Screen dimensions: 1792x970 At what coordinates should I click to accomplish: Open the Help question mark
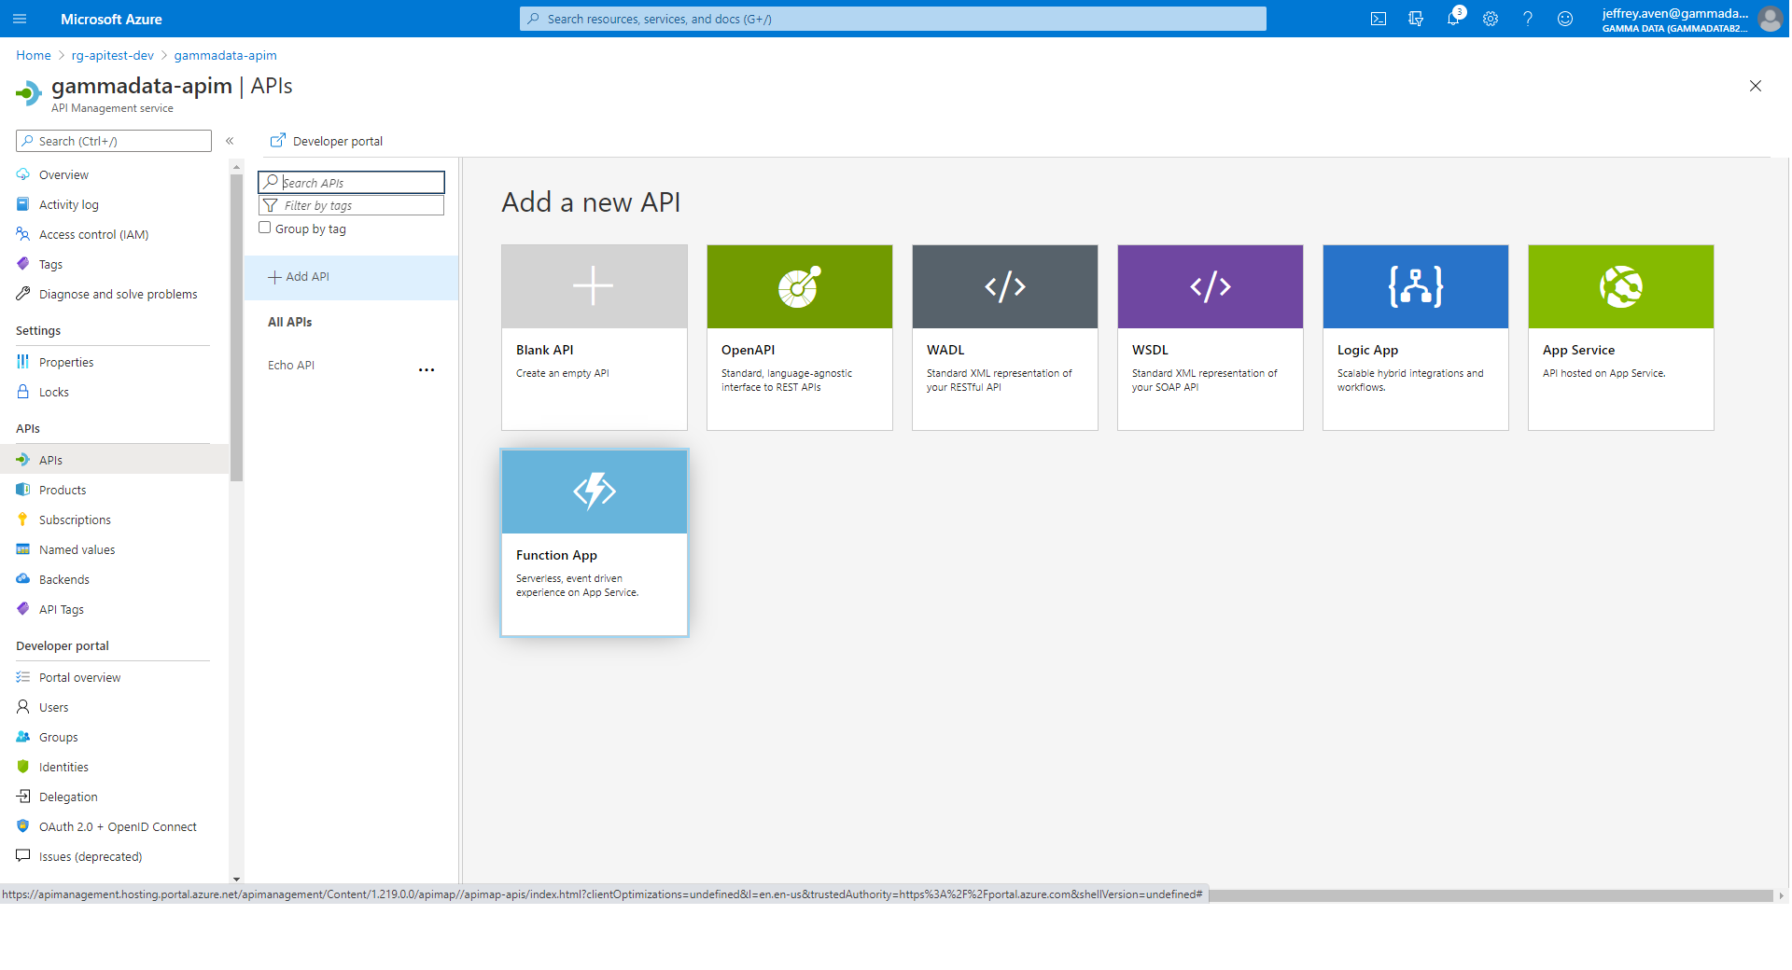1528,19
